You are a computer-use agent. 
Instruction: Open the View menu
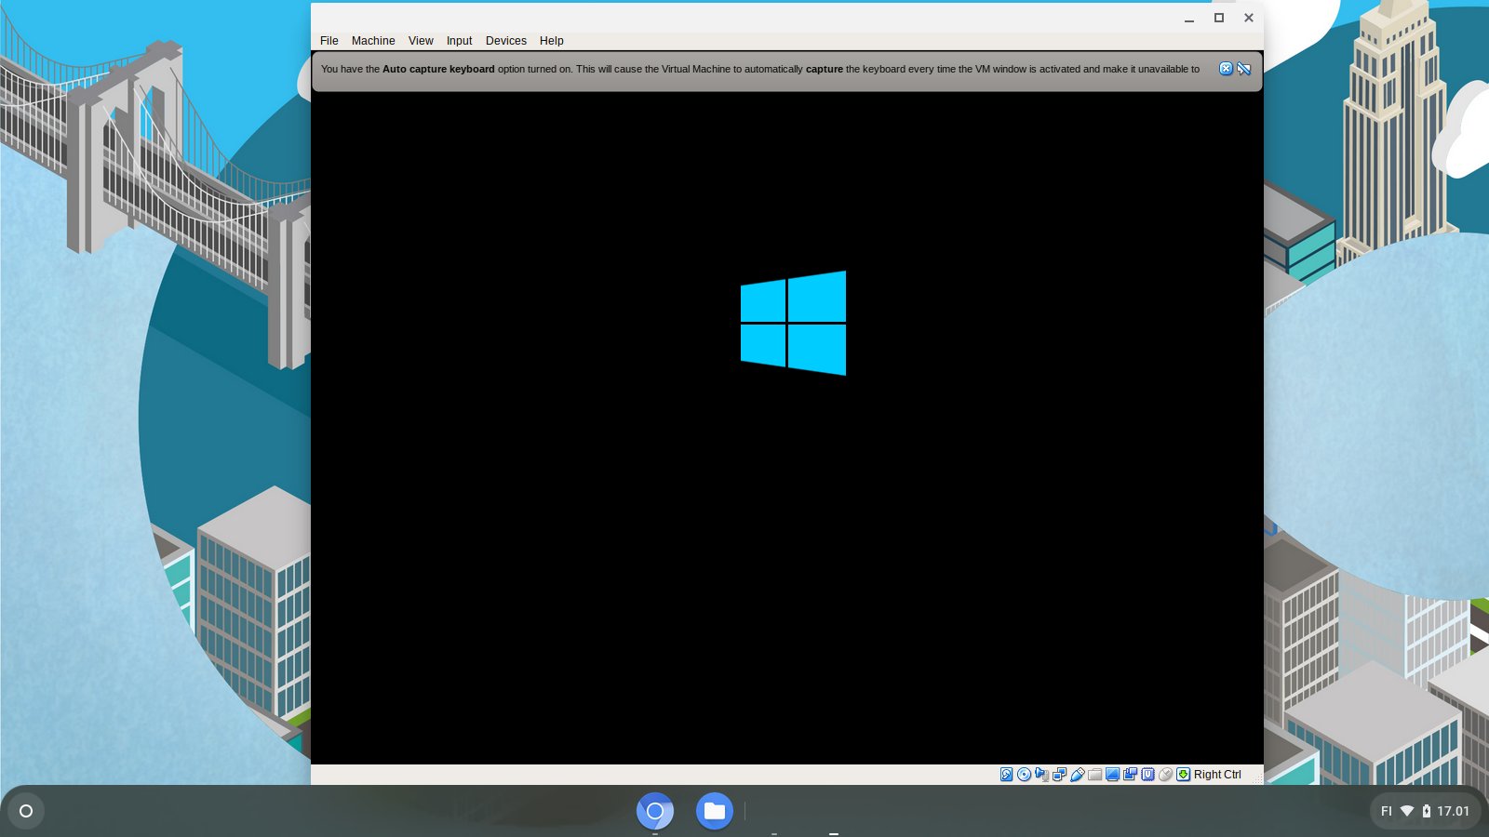[x=421, y=41]
